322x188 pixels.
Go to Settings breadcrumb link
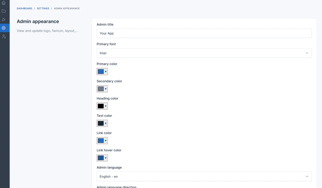coord(43,9)
